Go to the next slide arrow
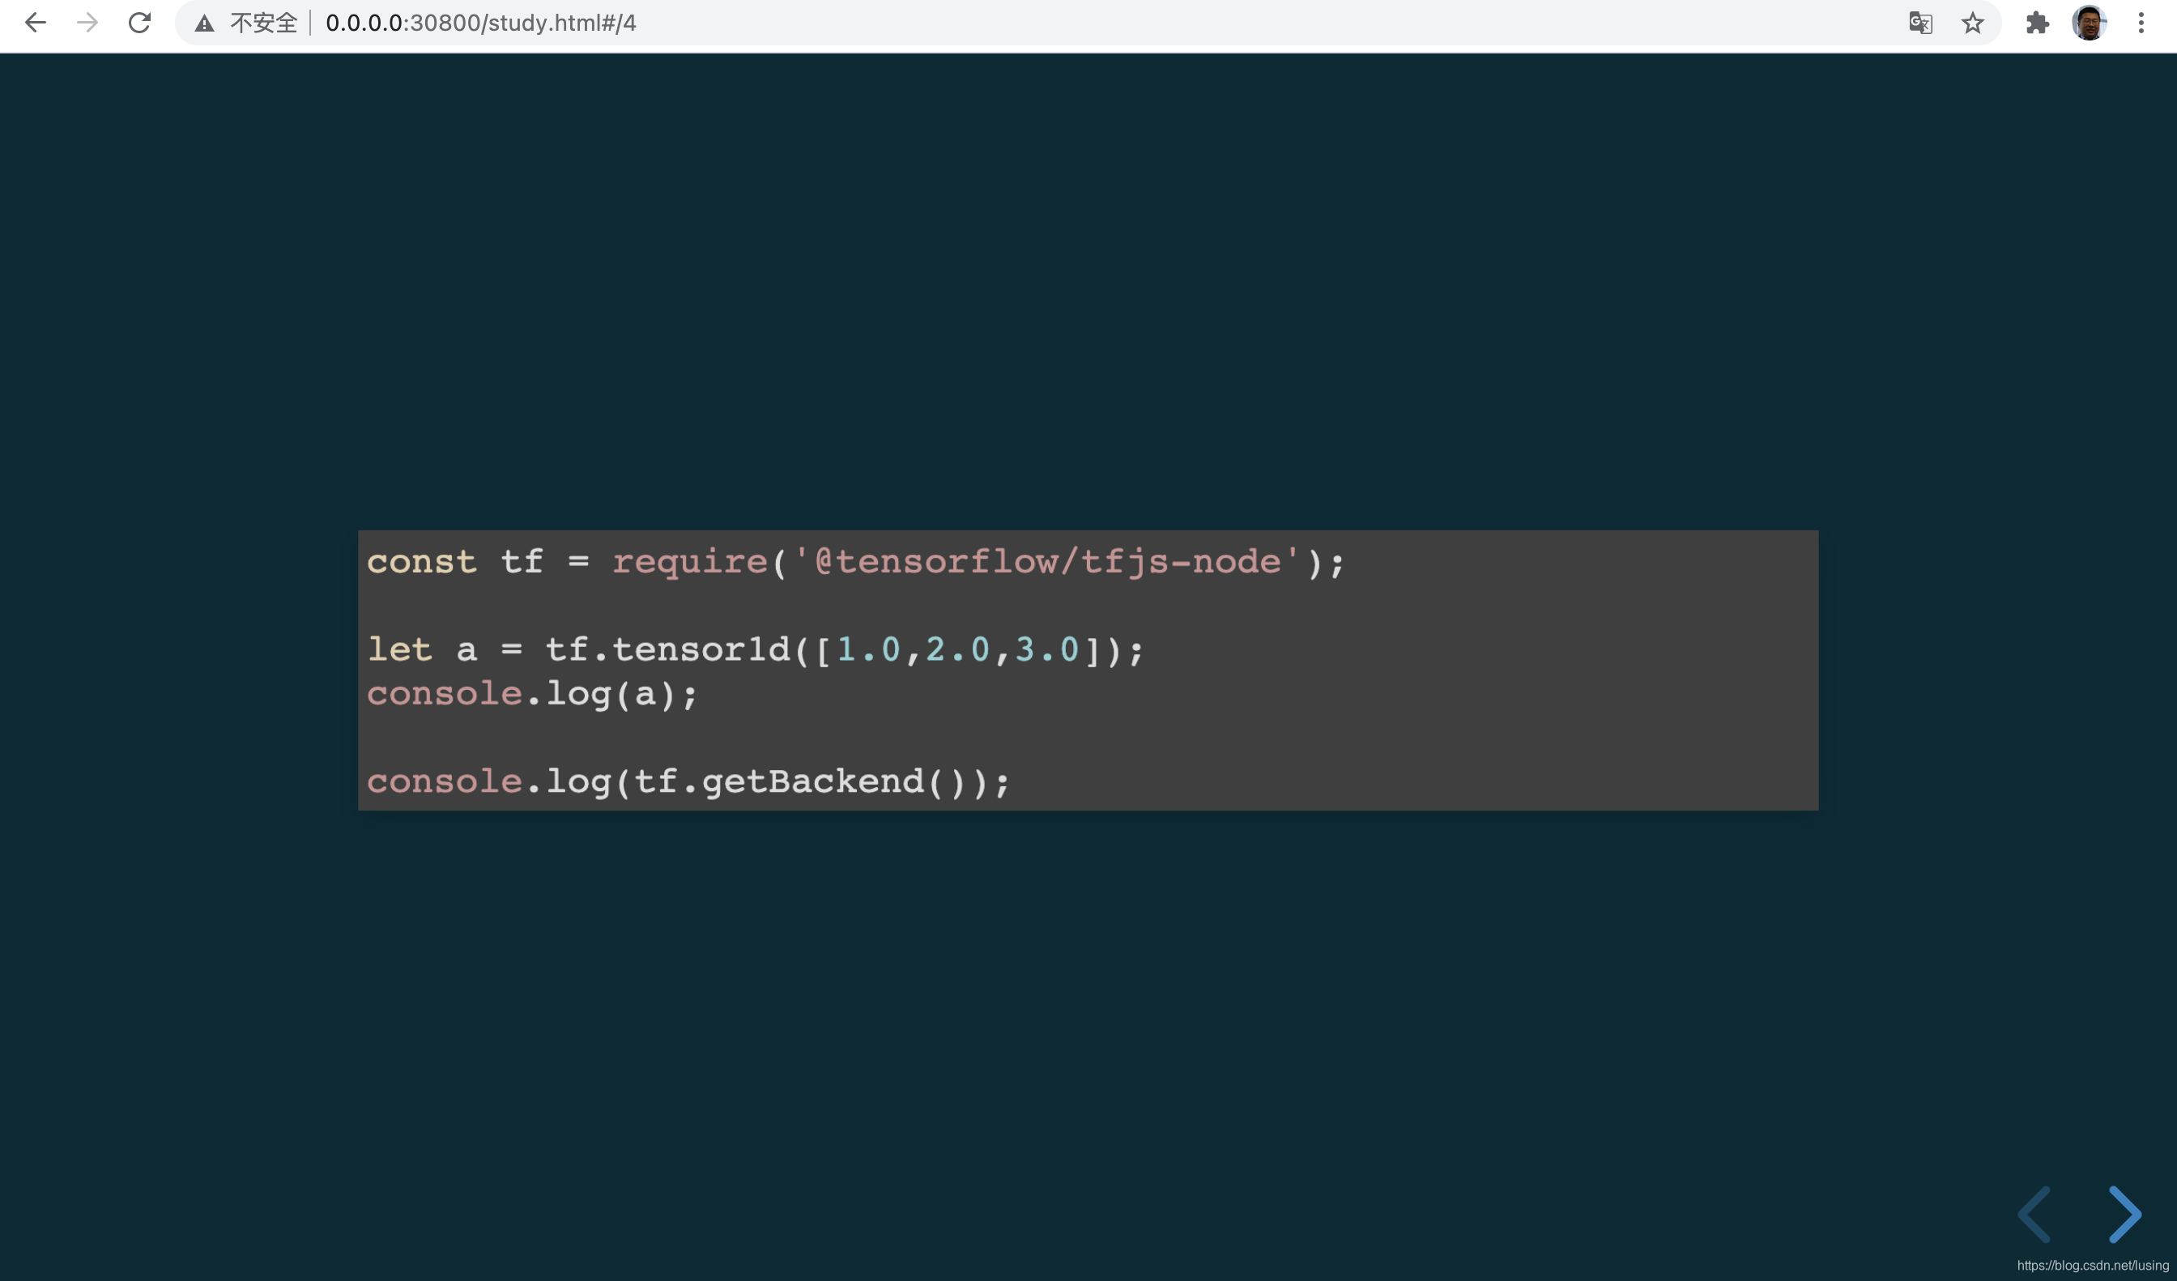 pos(2124,1214)
